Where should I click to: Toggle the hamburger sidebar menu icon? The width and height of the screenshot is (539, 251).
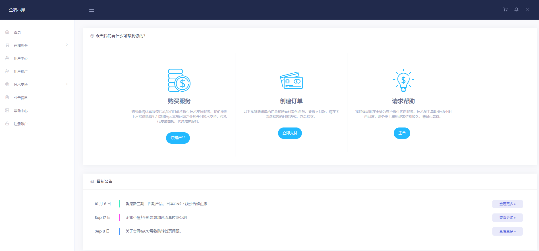click(x=92, y=10)
